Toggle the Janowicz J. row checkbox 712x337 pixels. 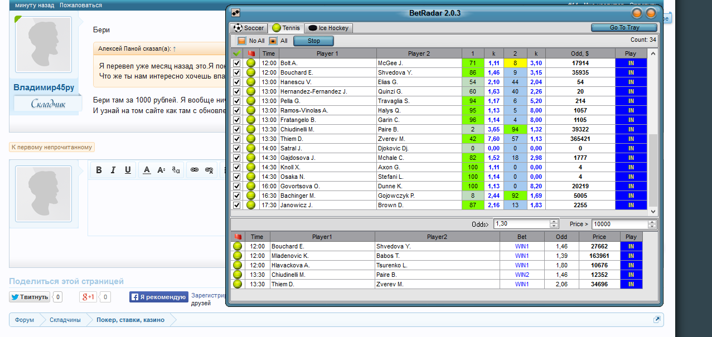point(237,206)
